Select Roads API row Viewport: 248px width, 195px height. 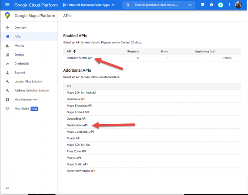[x=152, y=139]
